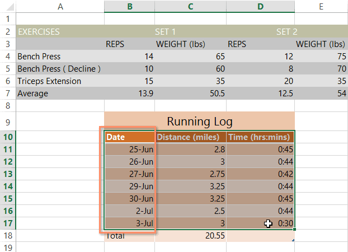Select the column B header

129,7
